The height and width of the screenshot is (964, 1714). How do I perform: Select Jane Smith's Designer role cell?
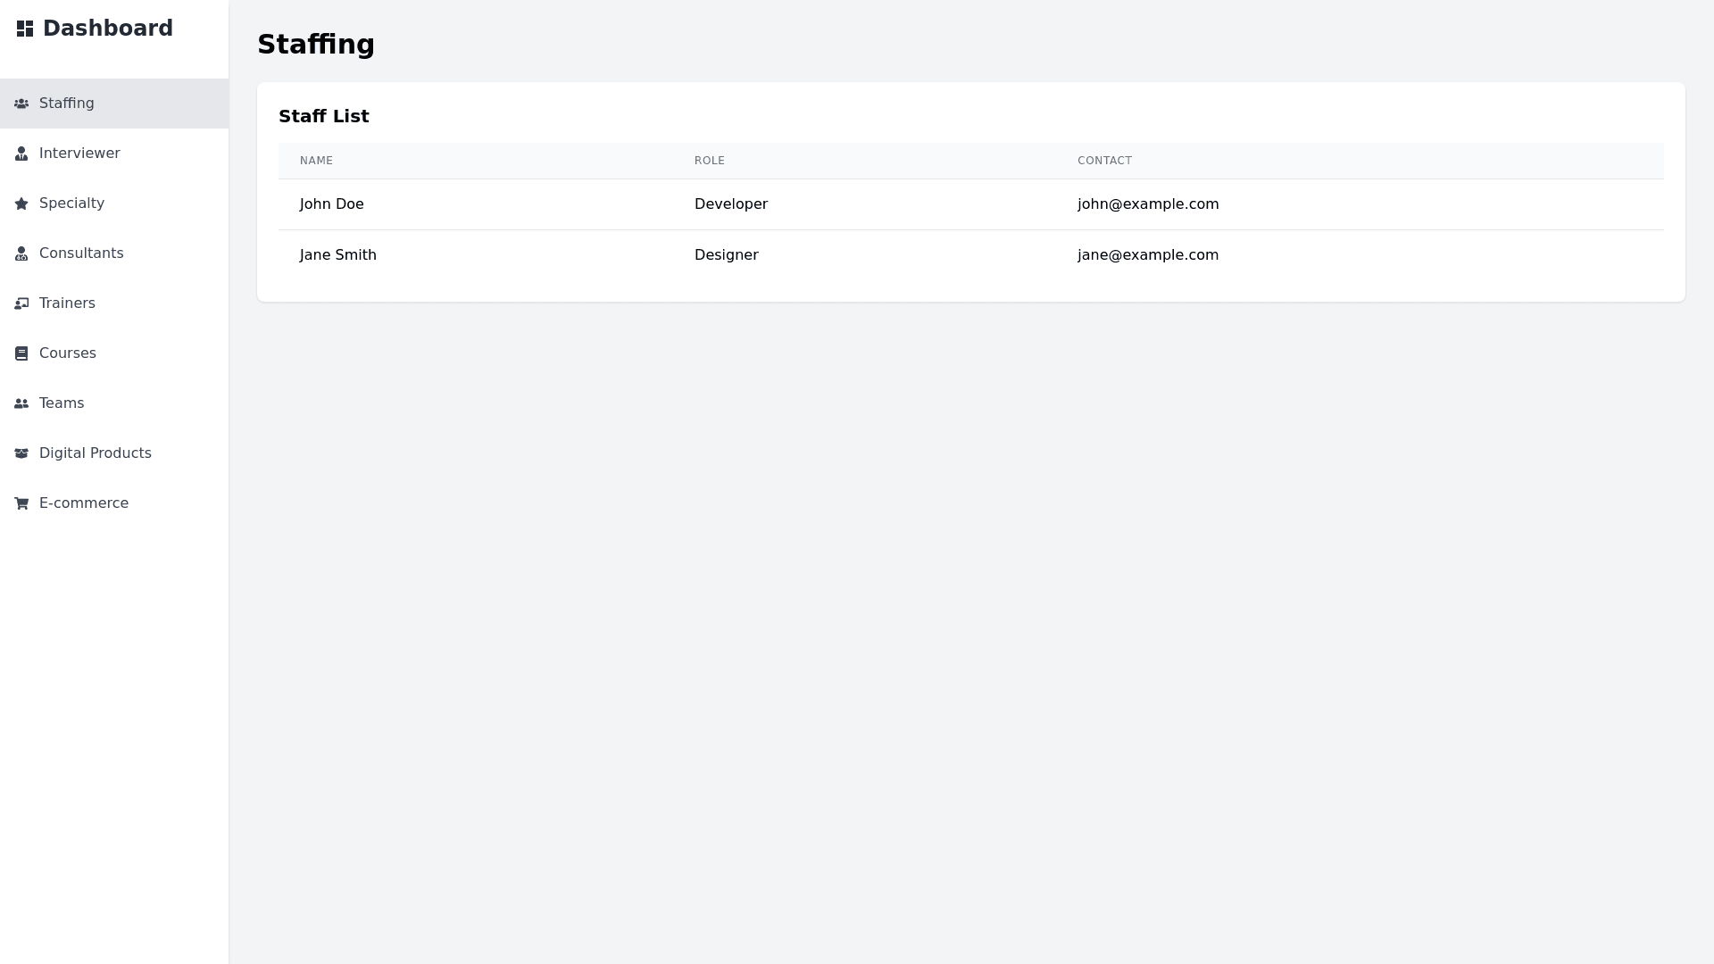click(726, 255)
